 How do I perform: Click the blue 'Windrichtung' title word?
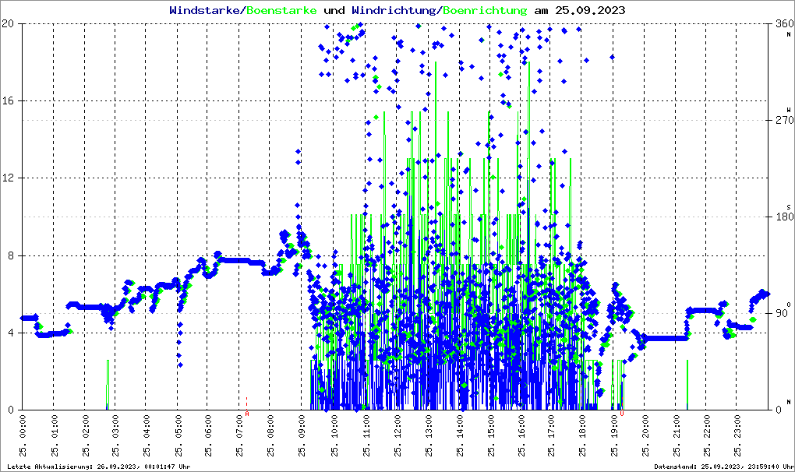click(x=394, y=10)
